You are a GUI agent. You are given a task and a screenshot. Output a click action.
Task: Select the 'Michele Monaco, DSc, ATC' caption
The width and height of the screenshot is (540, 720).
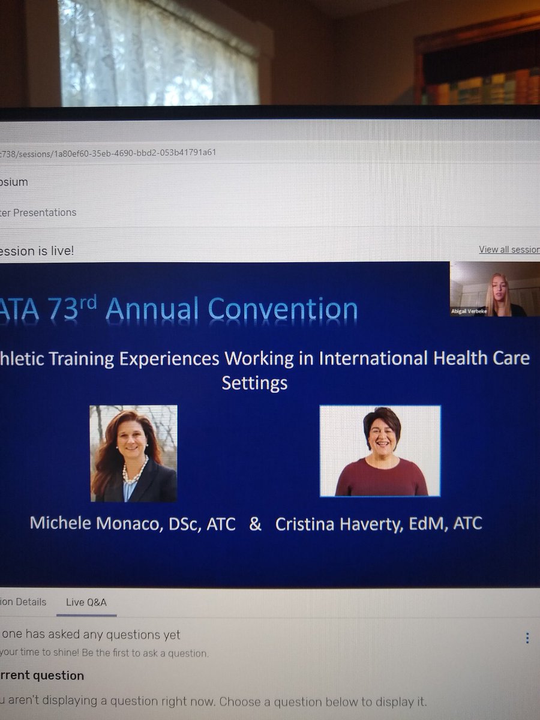(x=133, y=523)
